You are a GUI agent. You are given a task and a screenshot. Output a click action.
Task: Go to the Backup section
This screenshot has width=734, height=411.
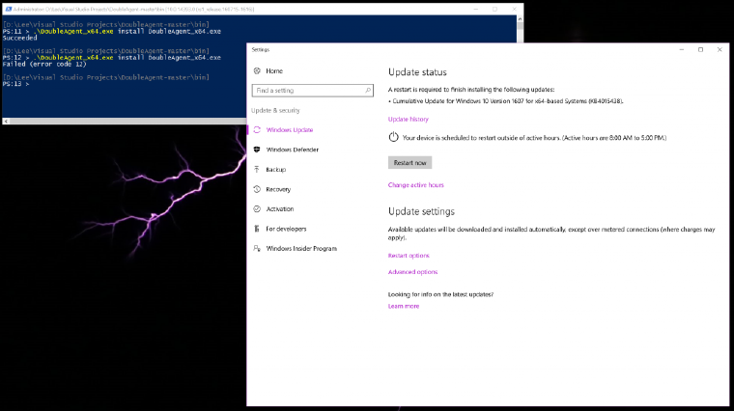click(275, 169)
